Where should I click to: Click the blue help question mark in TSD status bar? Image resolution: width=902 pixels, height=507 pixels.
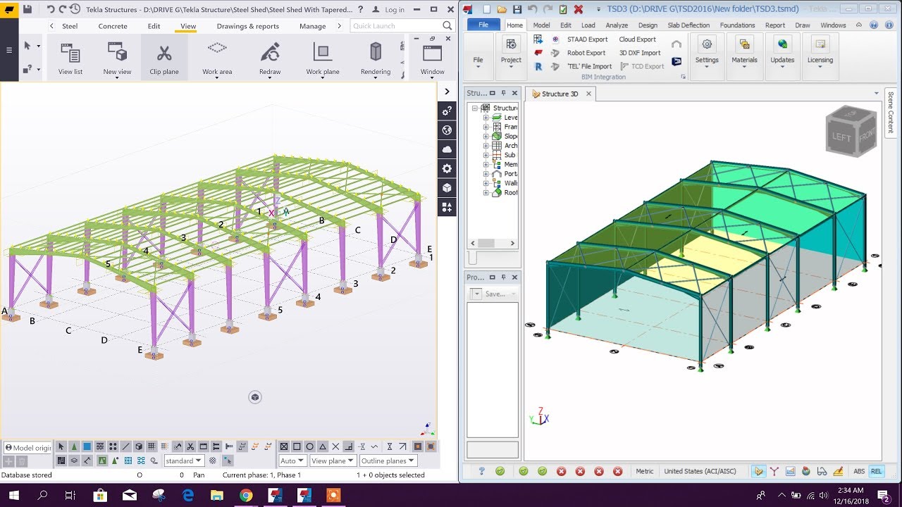(482, 471)
